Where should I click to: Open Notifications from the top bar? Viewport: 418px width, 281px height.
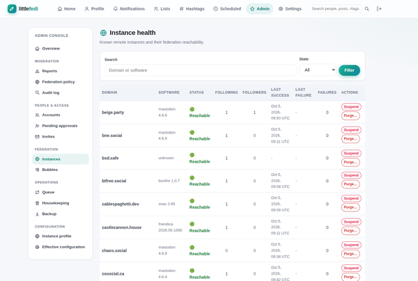[129, 9]
